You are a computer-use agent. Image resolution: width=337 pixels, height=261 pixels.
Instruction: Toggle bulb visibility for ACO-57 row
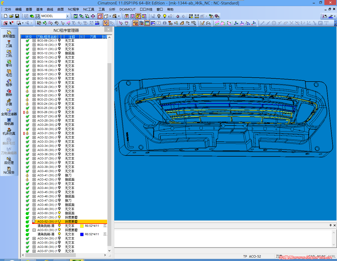pyautogui.click(x=60, y=251)
